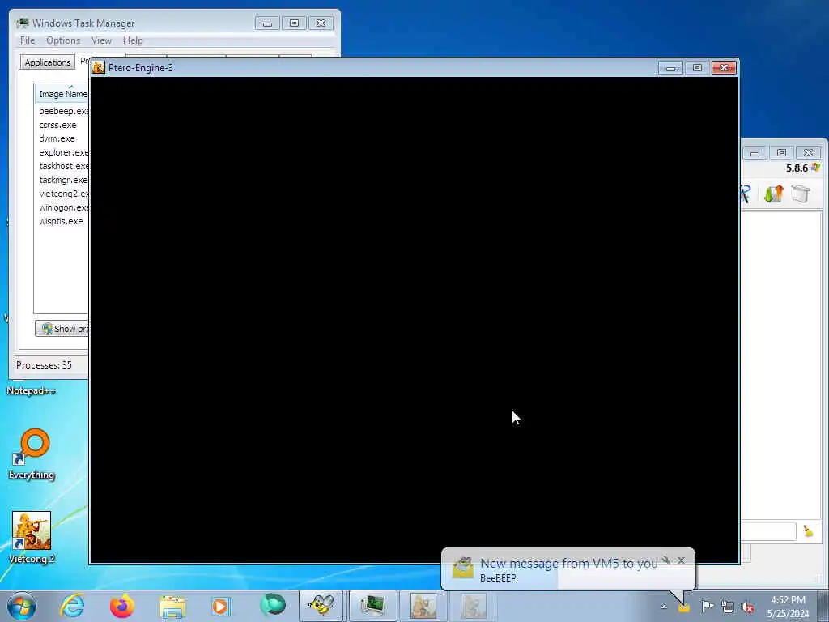Image resolution: width=829 pixels, height=622 pixels.
Task: Click the BeeBEEP envelope tray icon
Action: [x=683, y=607]
